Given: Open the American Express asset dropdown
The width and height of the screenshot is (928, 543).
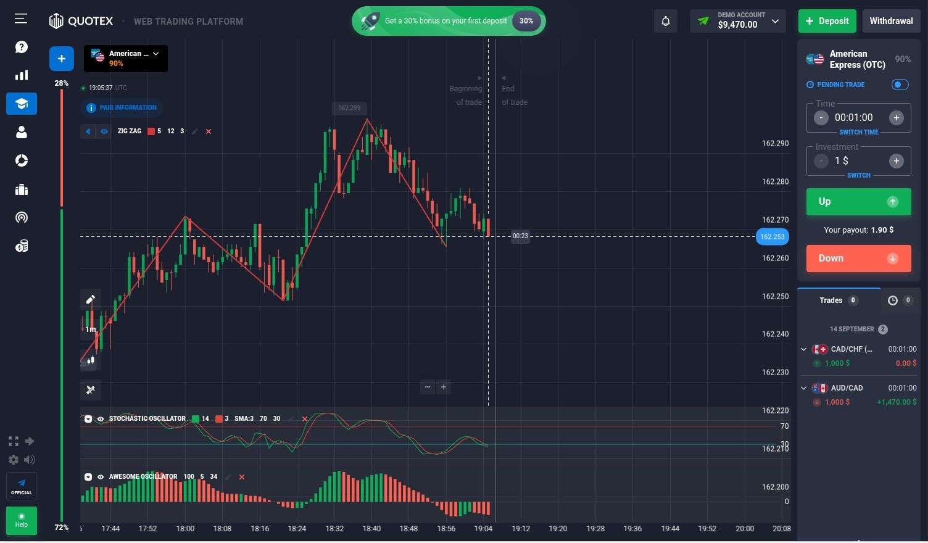Looking at the screenshot, I should point(126,59).
